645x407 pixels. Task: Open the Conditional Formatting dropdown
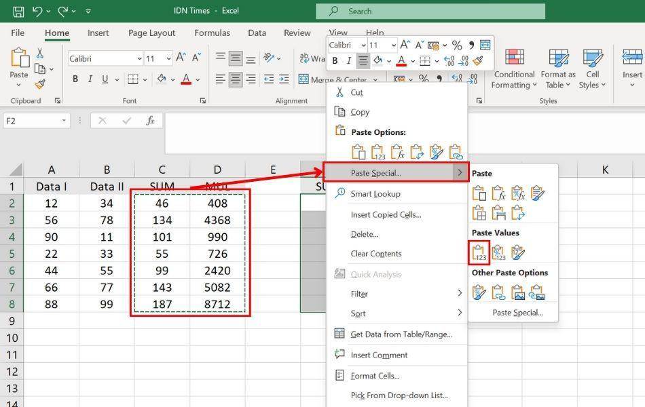click(514, 69)
